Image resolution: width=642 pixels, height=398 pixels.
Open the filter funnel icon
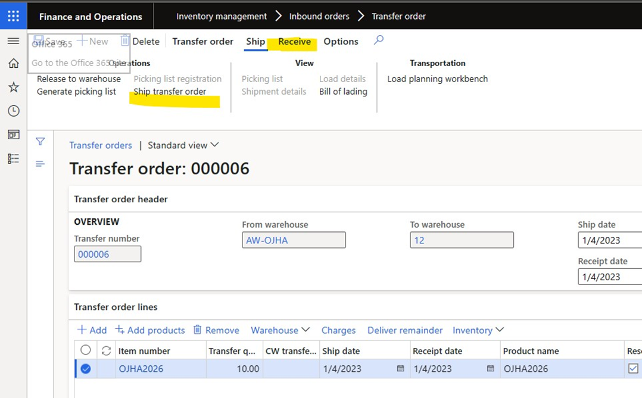pos(40,142)
